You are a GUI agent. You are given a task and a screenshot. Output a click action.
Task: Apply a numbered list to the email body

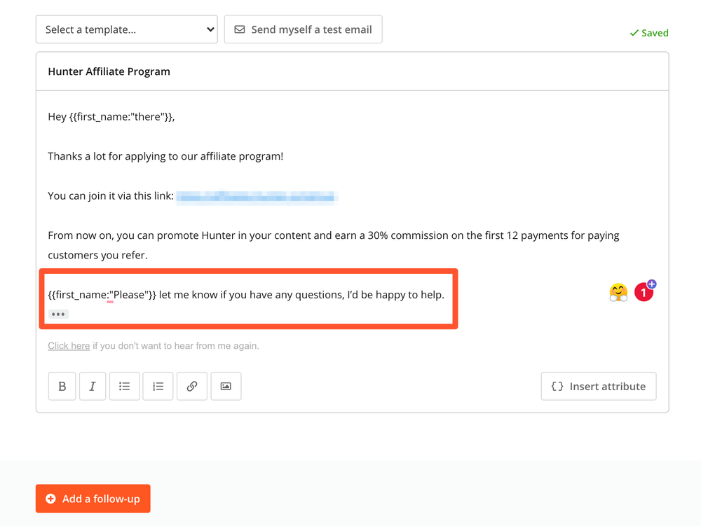(x=158, y=386)
